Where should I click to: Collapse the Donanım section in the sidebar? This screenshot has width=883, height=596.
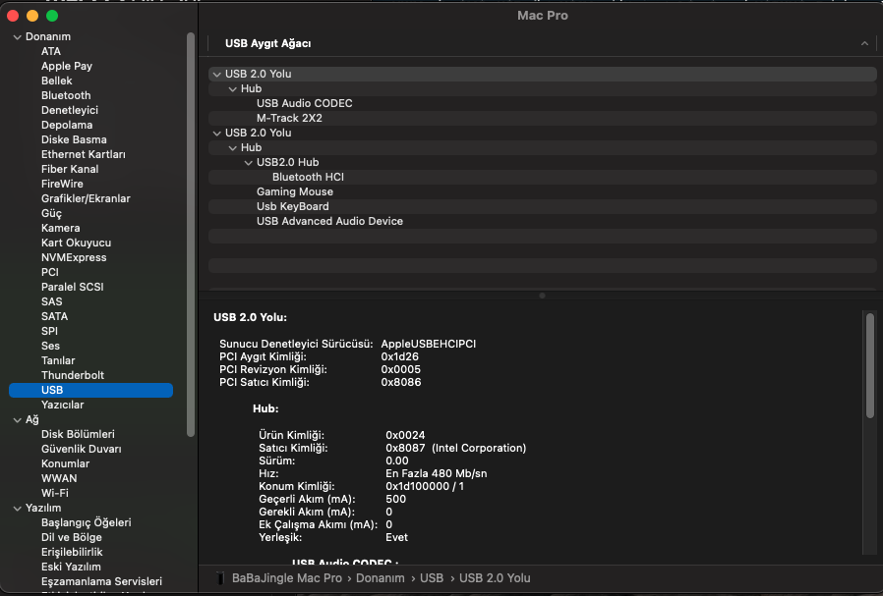point(18,37)
